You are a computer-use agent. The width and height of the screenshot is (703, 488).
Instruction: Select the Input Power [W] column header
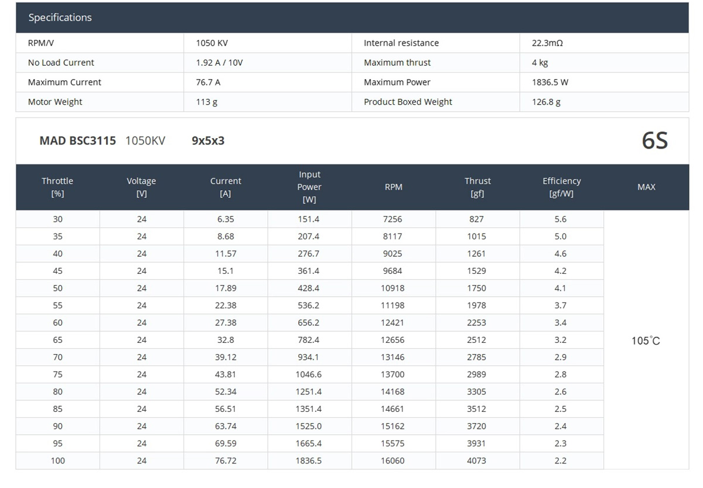[x=309, y=187]
